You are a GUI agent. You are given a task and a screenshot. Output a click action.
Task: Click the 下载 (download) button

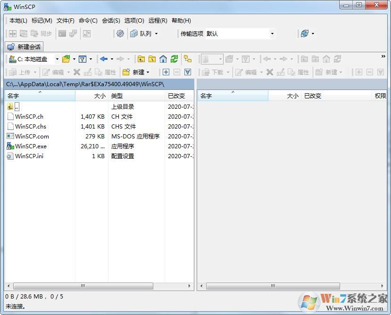pyautogui.click(x=215, y=72)
